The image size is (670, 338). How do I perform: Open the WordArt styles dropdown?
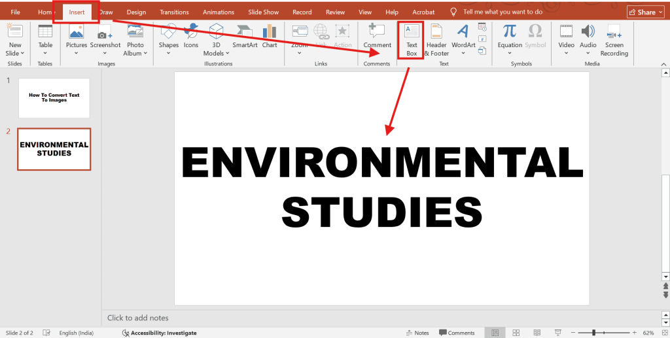[463, 54]
